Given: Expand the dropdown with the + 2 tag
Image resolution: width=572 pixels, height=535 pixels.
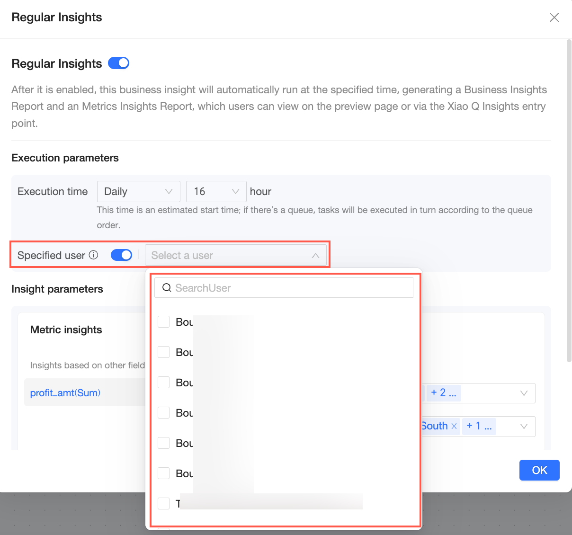Looking at the screenshot, I should click(524, 393).
